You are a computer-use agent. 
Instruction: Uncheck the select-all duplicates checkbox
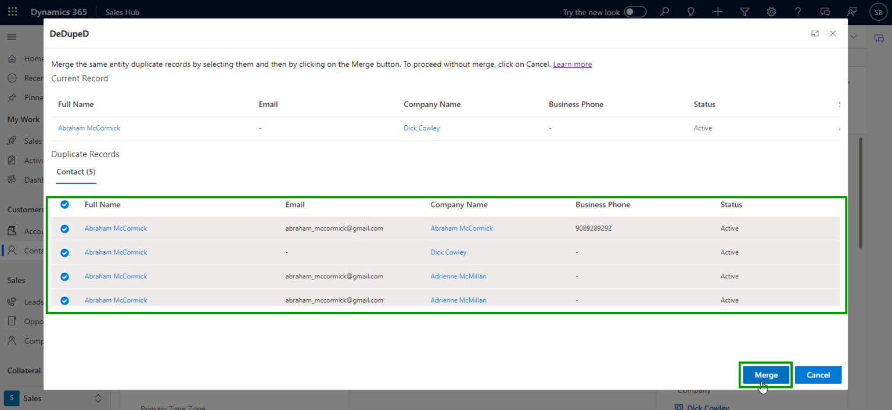pos(64,204)
